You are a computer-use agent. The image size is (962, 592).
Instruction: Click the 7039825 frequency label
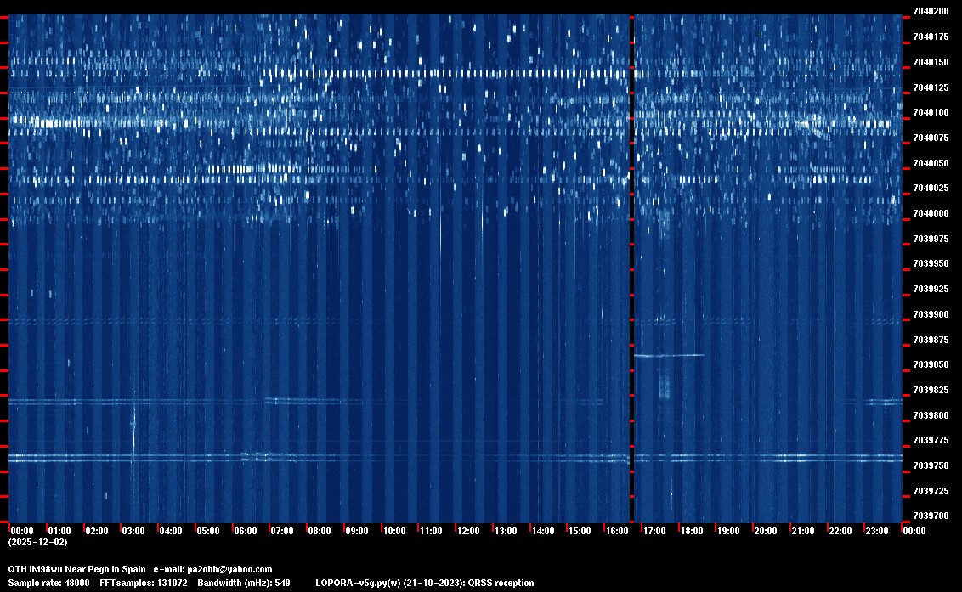(x=931, y=390)
